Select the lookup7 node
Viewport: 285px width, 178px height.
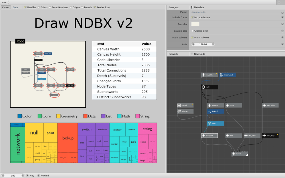coord(215,111)
